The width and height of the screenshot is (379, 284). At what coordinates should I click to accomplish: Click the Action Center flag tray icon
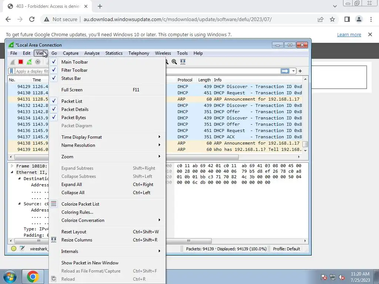323,277
